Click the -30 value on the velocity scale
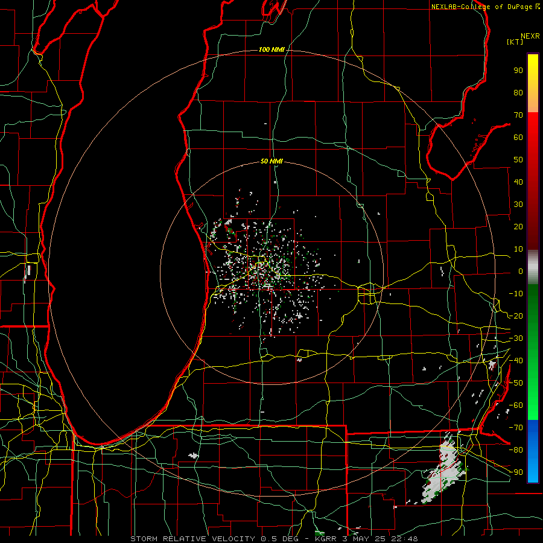This screenshot has height=543, width=543. point(516,338)
